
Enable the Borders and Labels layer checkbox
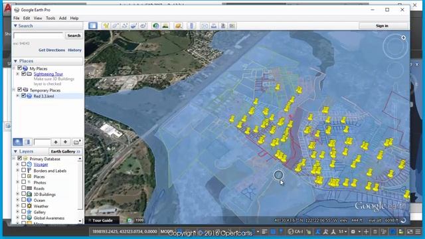point(24,170)
